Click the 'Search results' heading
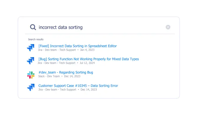 pos(36,39)
